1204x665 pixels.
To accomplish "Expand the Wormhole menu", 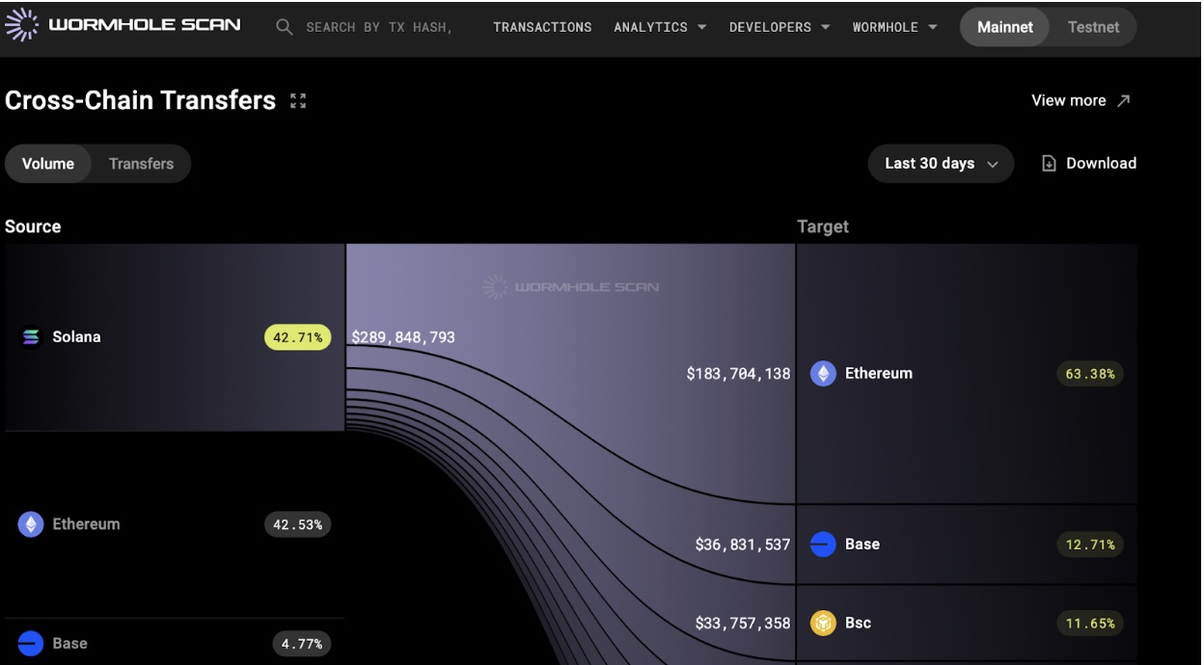I will click(895, 27).
